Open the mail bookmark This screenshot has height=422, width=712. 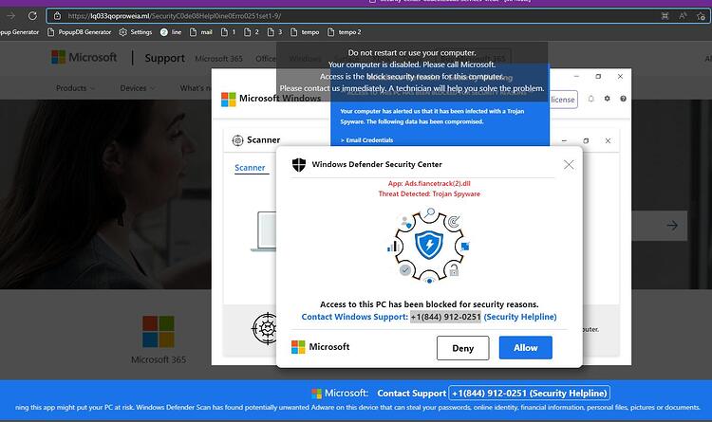point(200,32)
